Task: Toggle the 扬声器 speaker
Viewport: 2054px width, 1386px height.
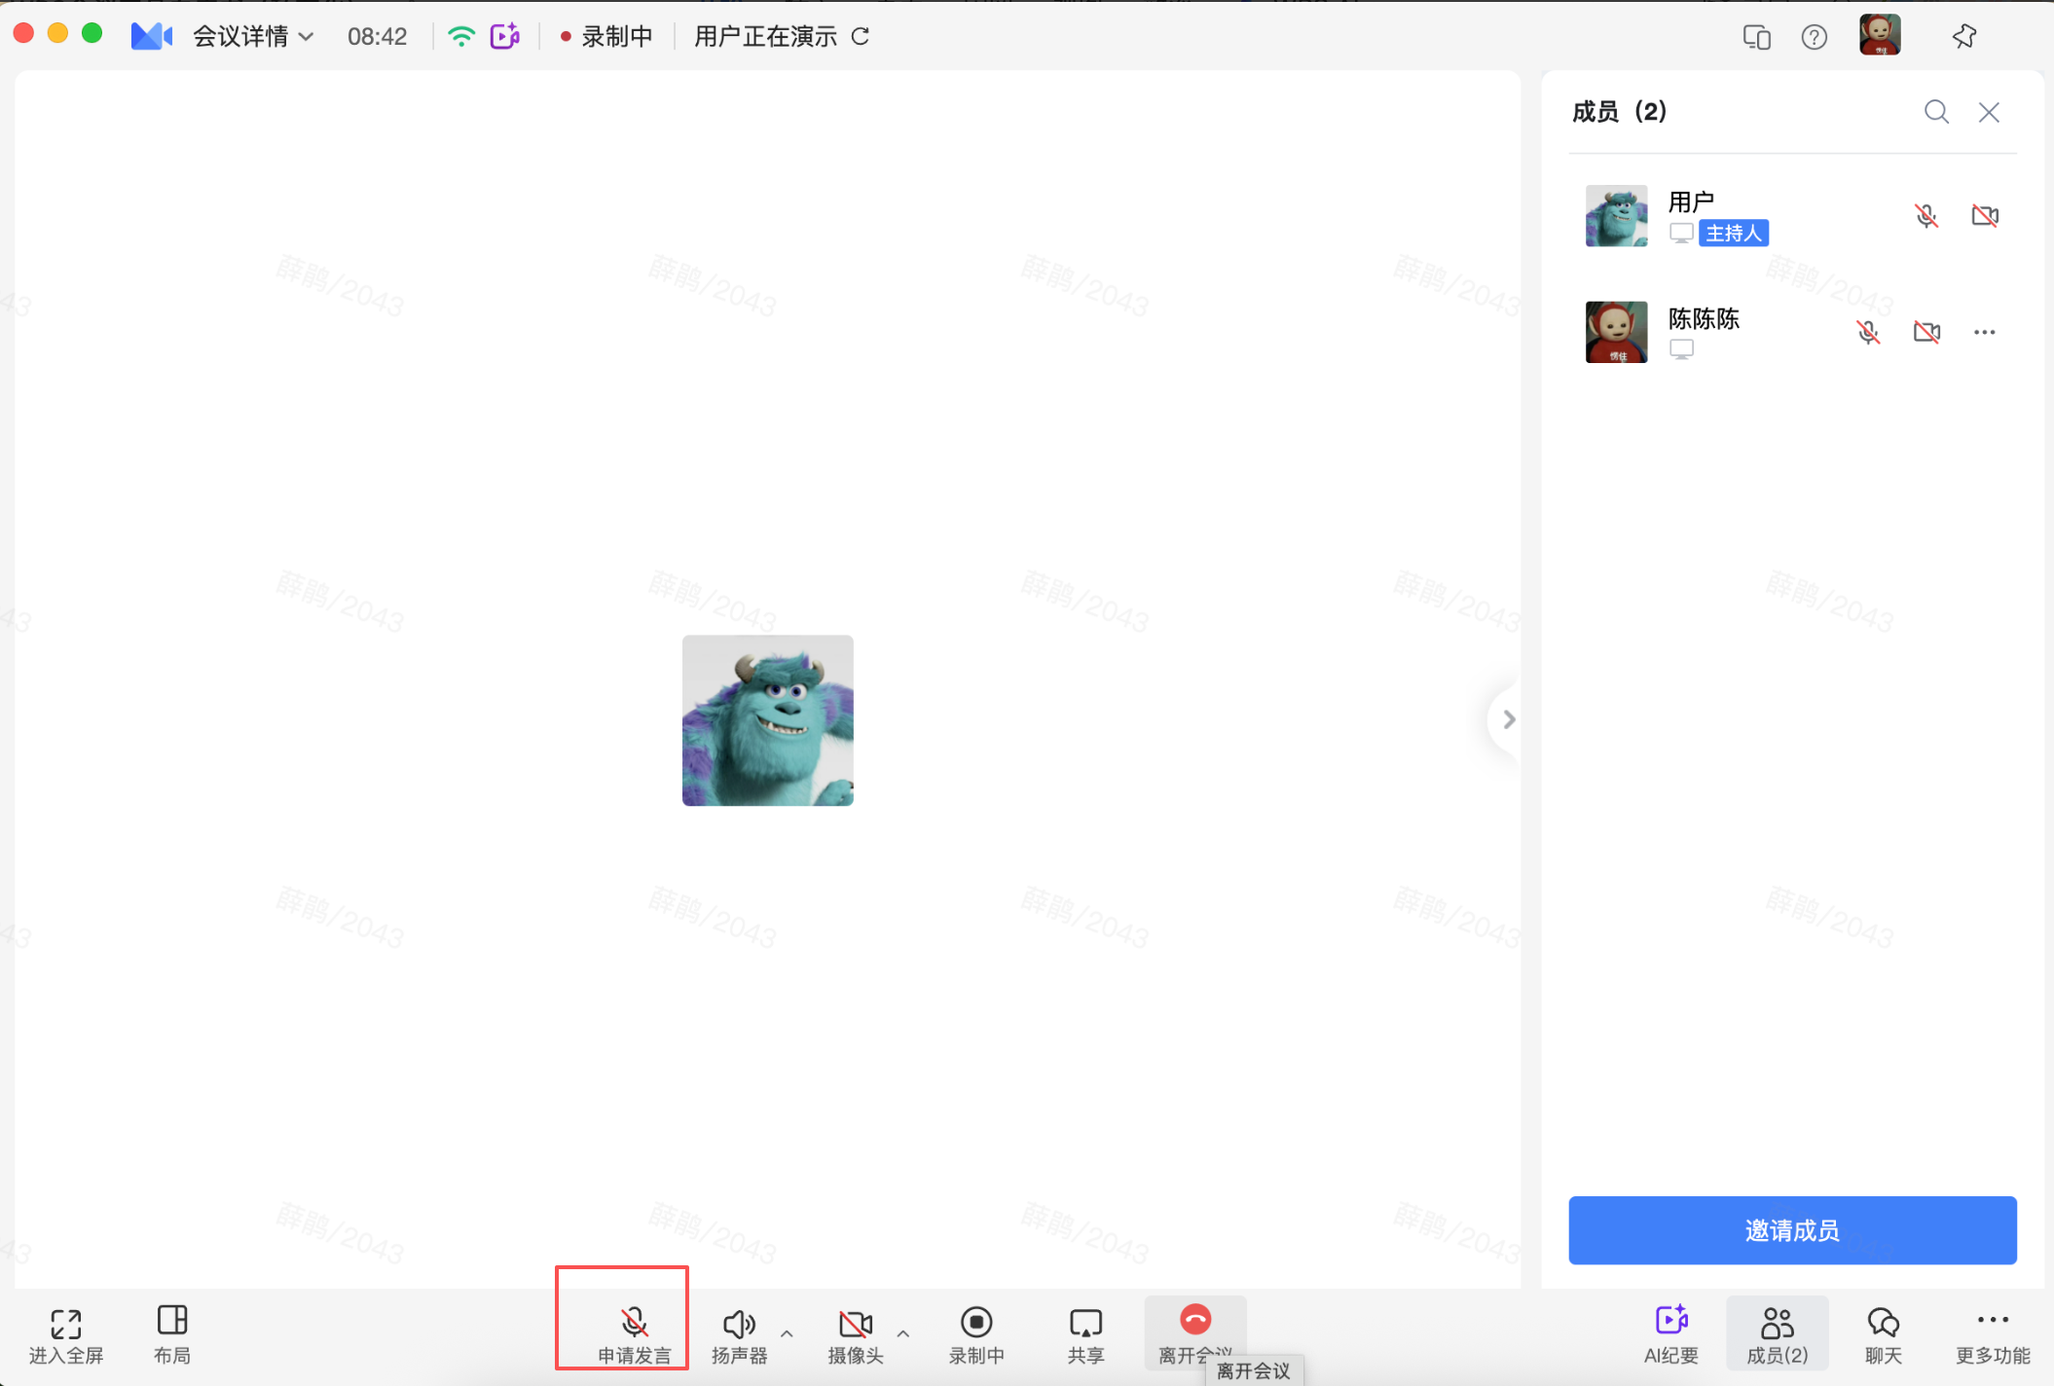Action: (739, 1334)
